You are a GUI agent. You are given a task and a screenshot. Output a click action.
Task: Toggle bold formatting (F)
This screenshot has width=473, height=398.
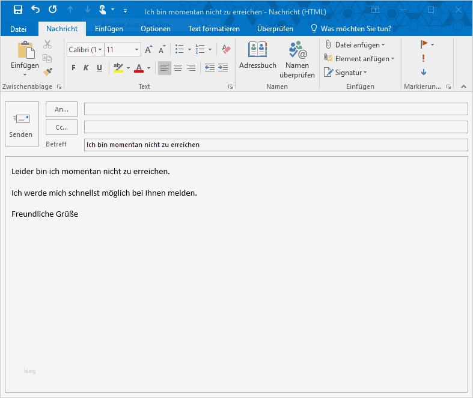click(73, 68)
